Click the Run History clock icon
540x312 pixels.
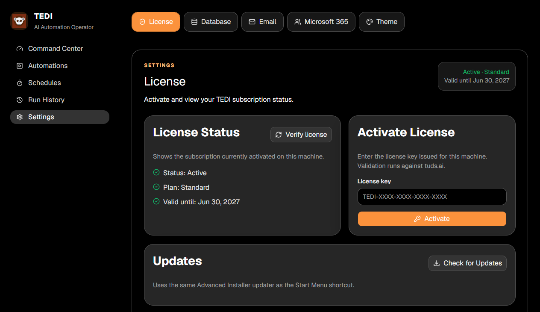click(x=20, y=100)
